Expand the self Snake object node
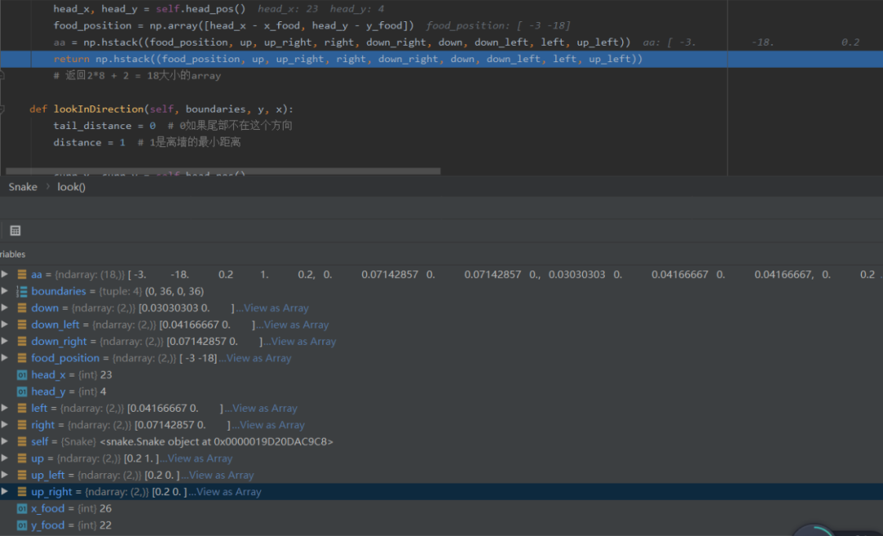Screen dimensions: 883x536 5,442
